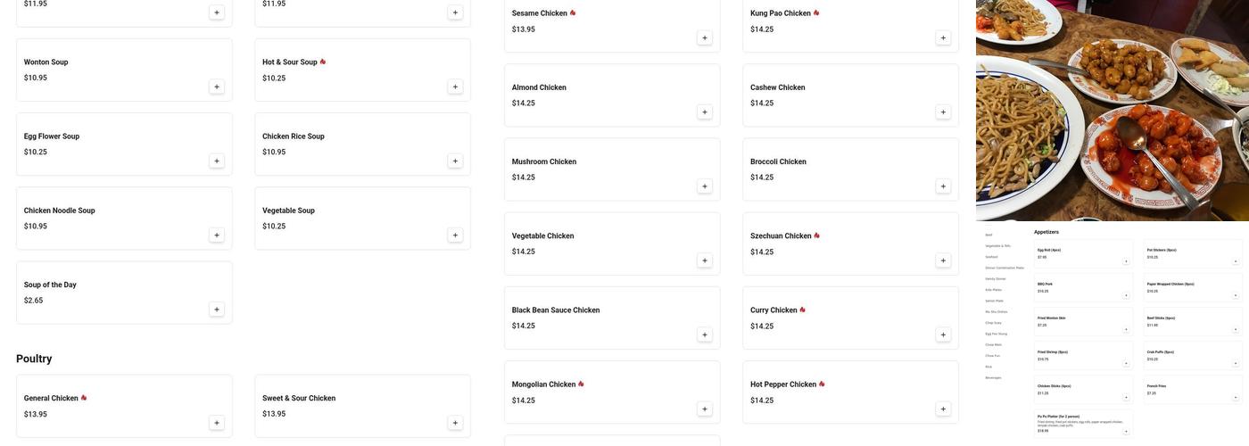
Task: Add Egg Flower Soup using its plus button
Action: point(216,161)
